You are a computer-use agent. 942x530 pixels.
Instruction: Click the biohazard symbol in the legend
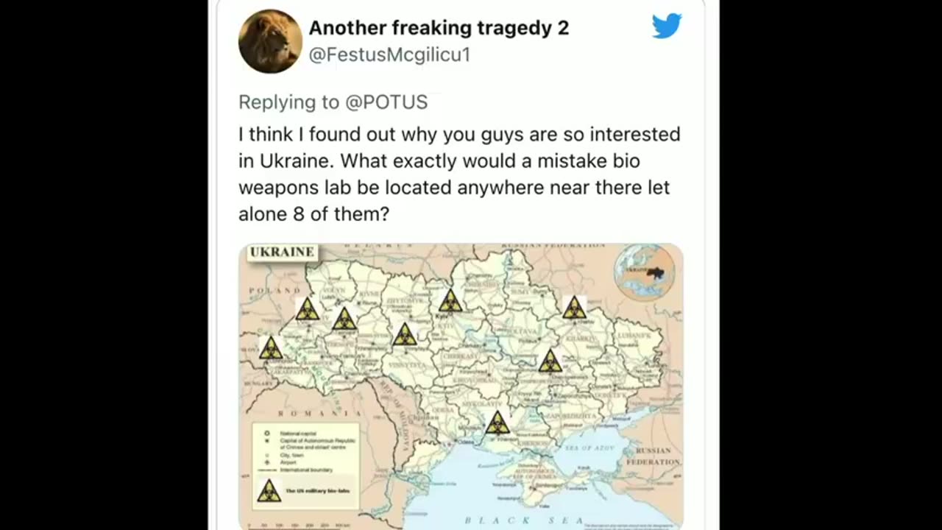(x=269, y=490)
